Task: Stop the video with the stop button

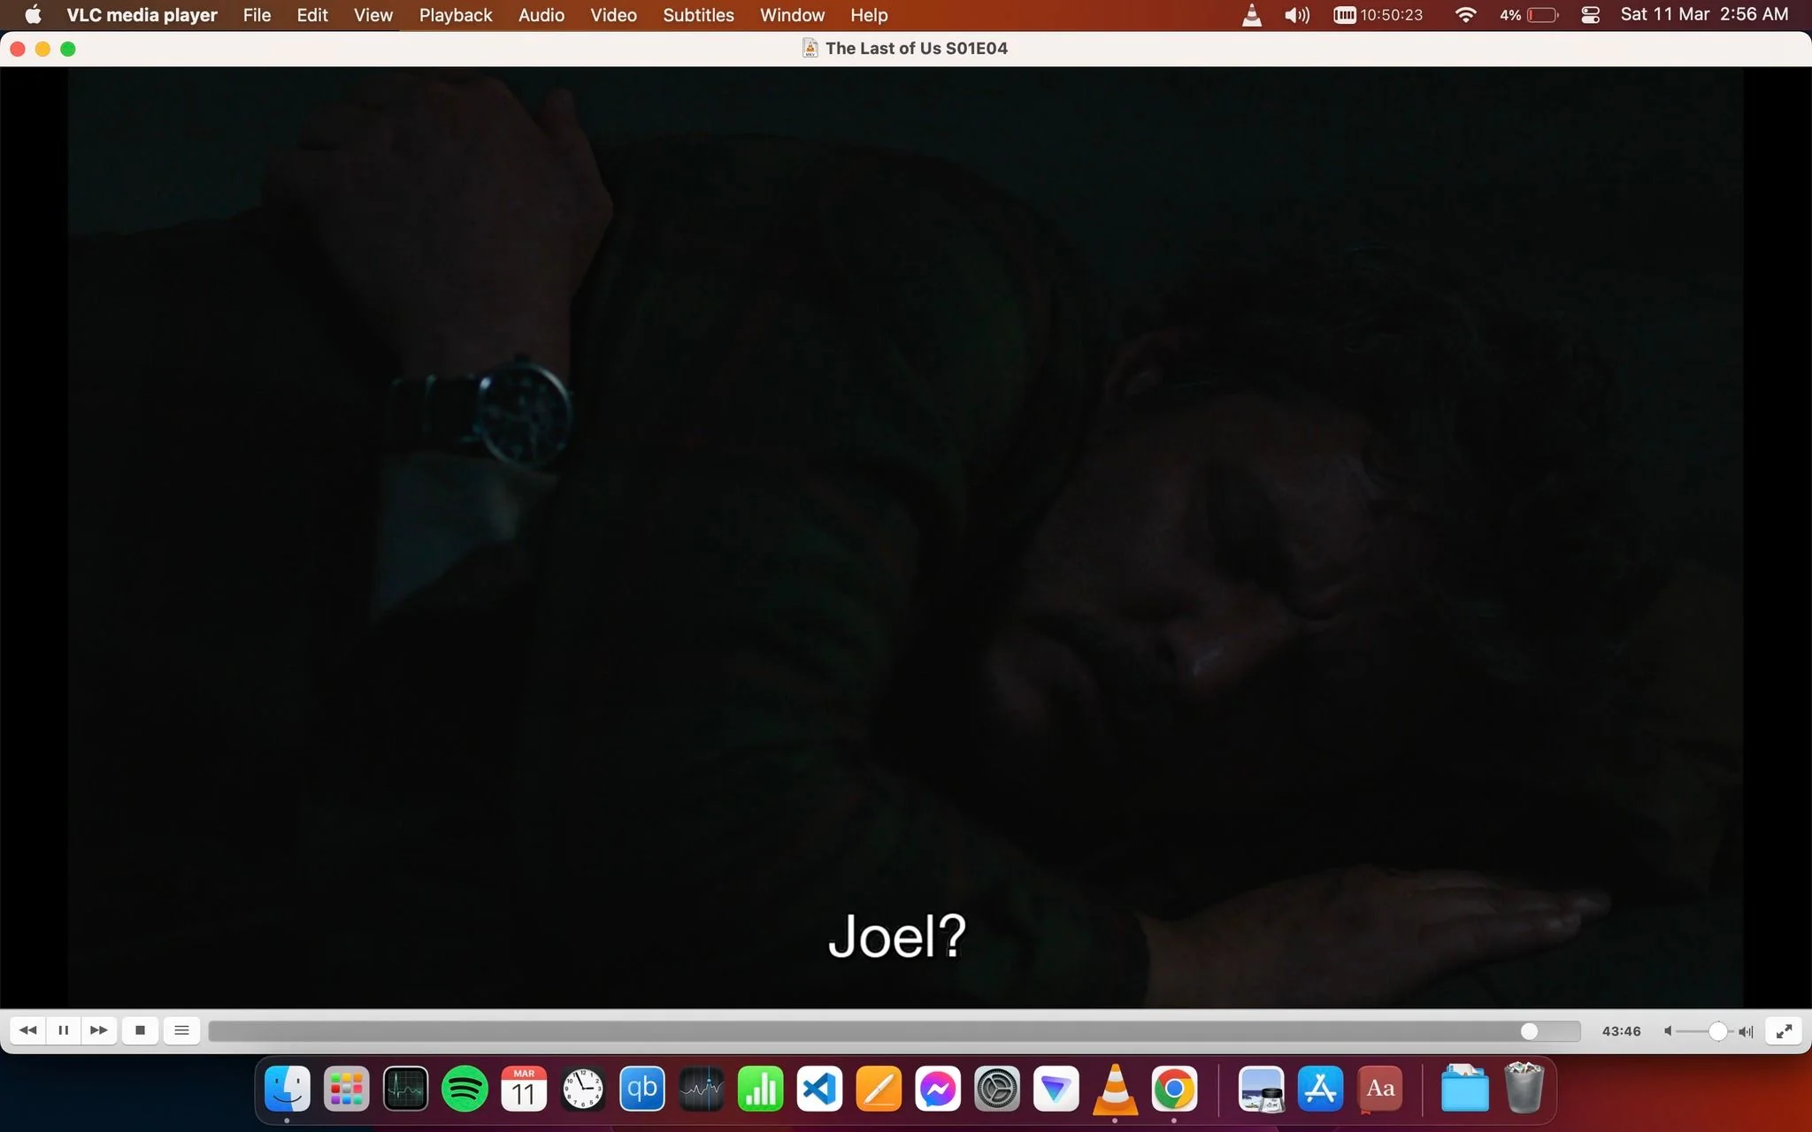Action: click(140, 1030)
